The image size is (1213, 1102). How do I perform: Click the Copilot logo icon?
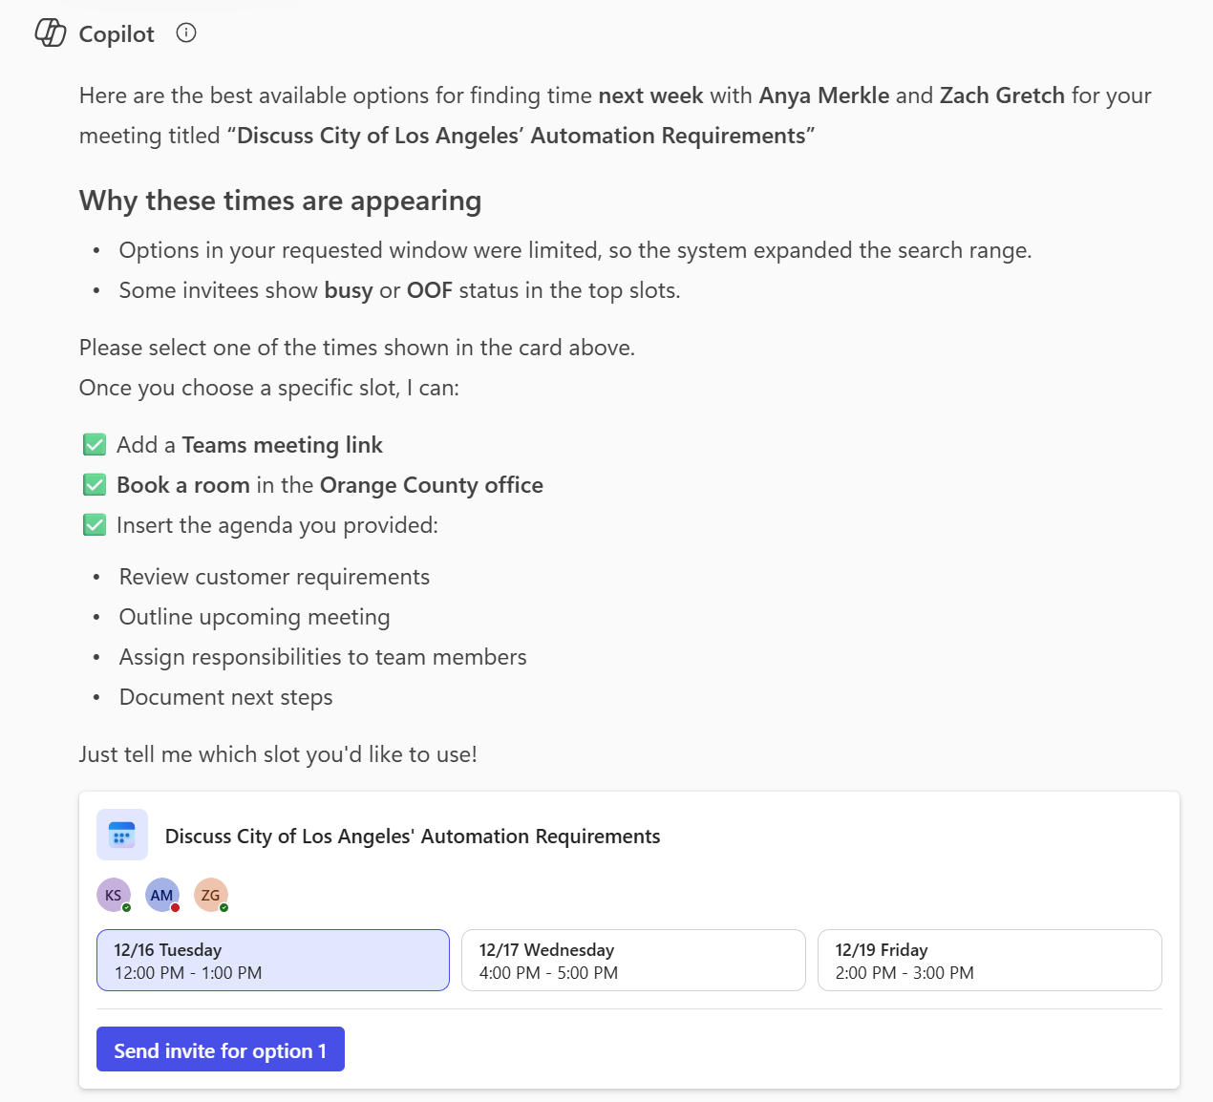pyautogui.click(x=51, y=33)
